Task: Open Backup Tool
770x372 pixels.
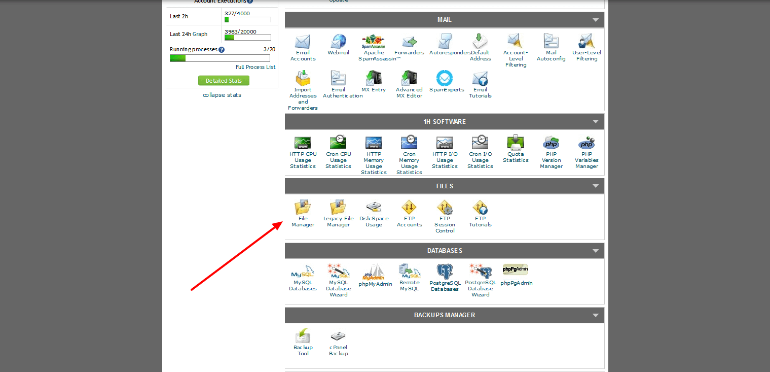Action: pyautogui.click(x=303, y=343)
